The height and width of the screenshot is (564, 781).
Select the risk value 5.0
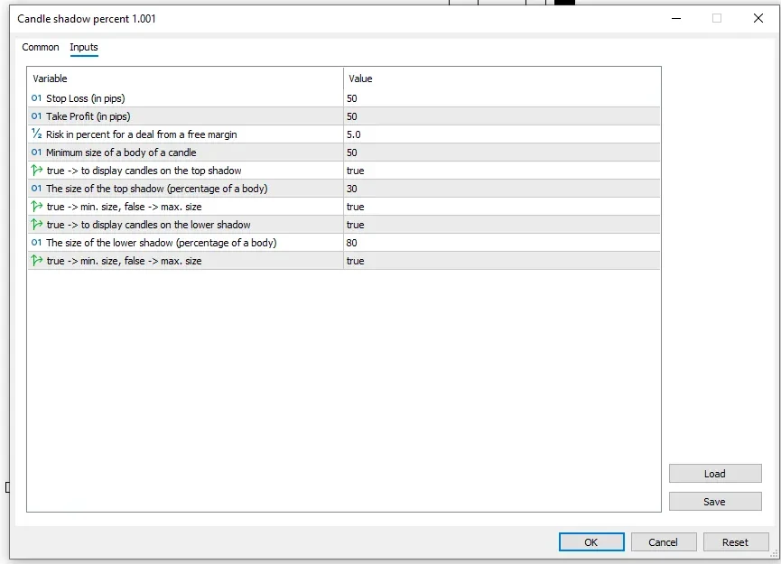point(354,134)
